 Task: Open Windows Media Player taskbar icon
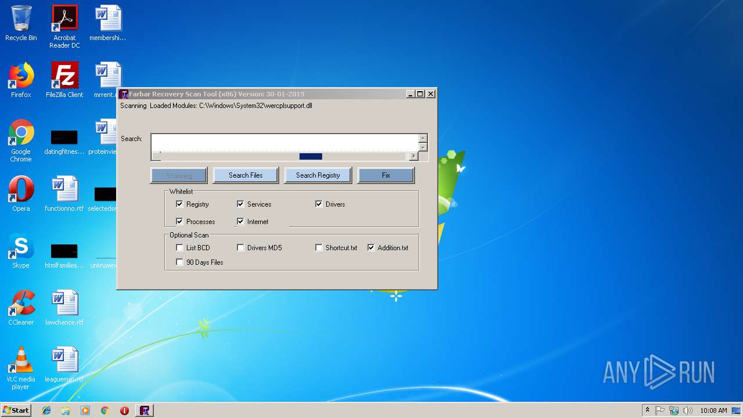point(85,410)
